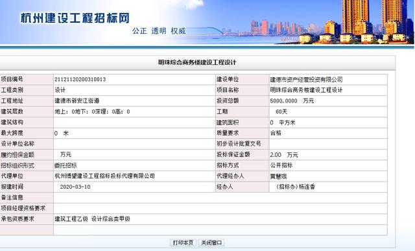Click the 招标组织形式 label
Image resolution: width=415 pixels, height=251 pixels.
18,165
